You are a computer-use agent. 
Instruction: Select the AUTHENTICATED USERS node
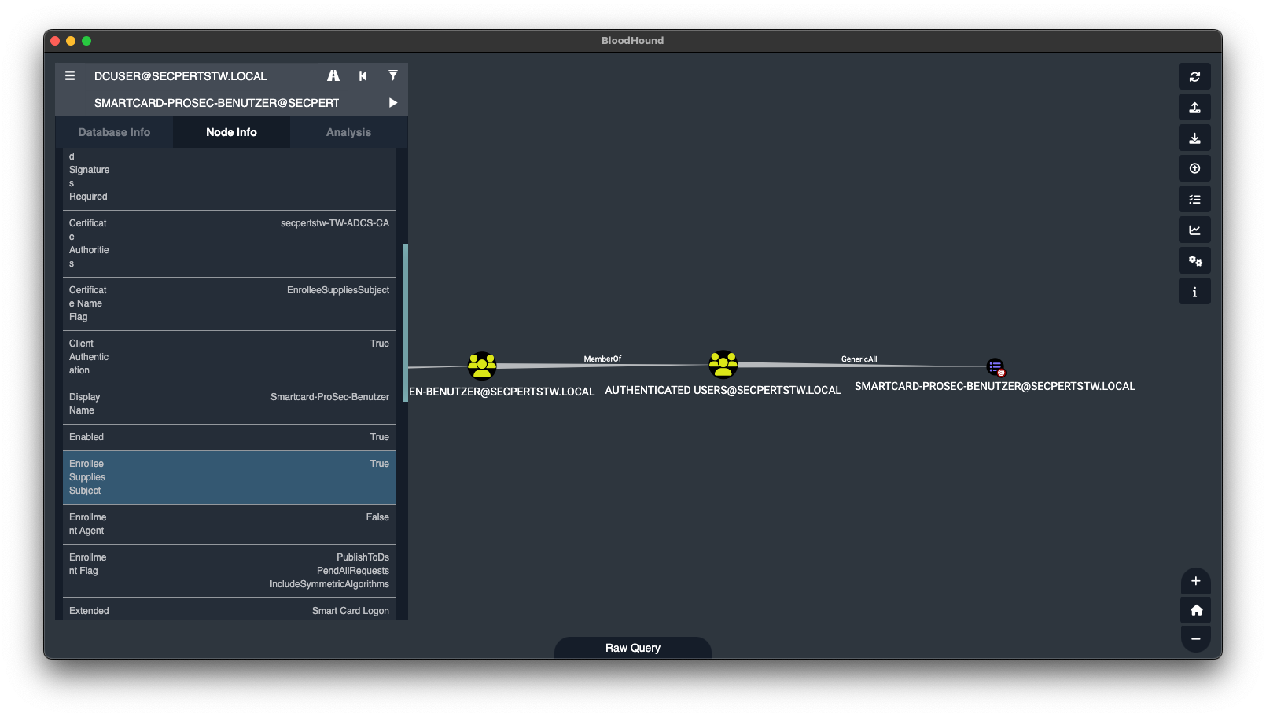[723, 364]
